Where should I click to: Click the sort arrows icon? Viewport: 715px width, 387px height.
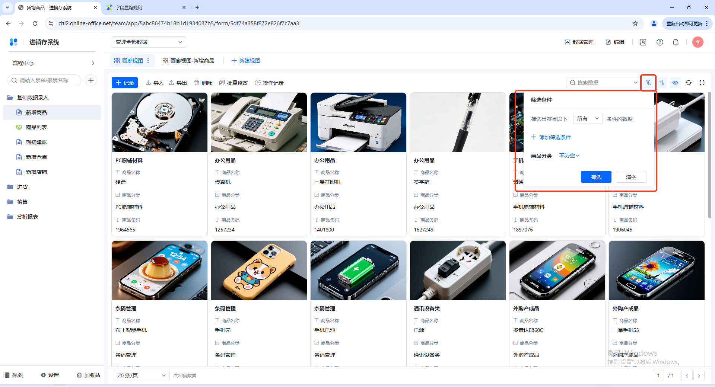[x=662, y=83]
